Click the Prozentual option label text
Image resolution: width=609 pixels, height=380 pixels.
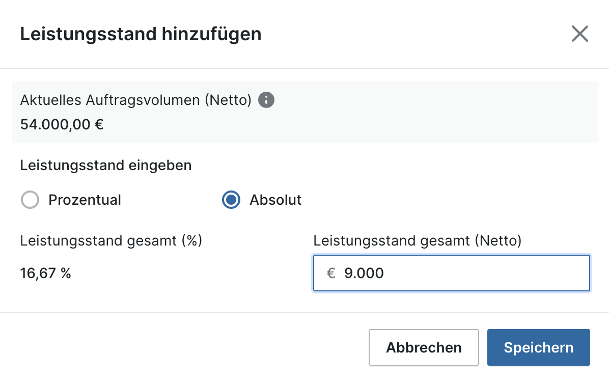(85, 200)
